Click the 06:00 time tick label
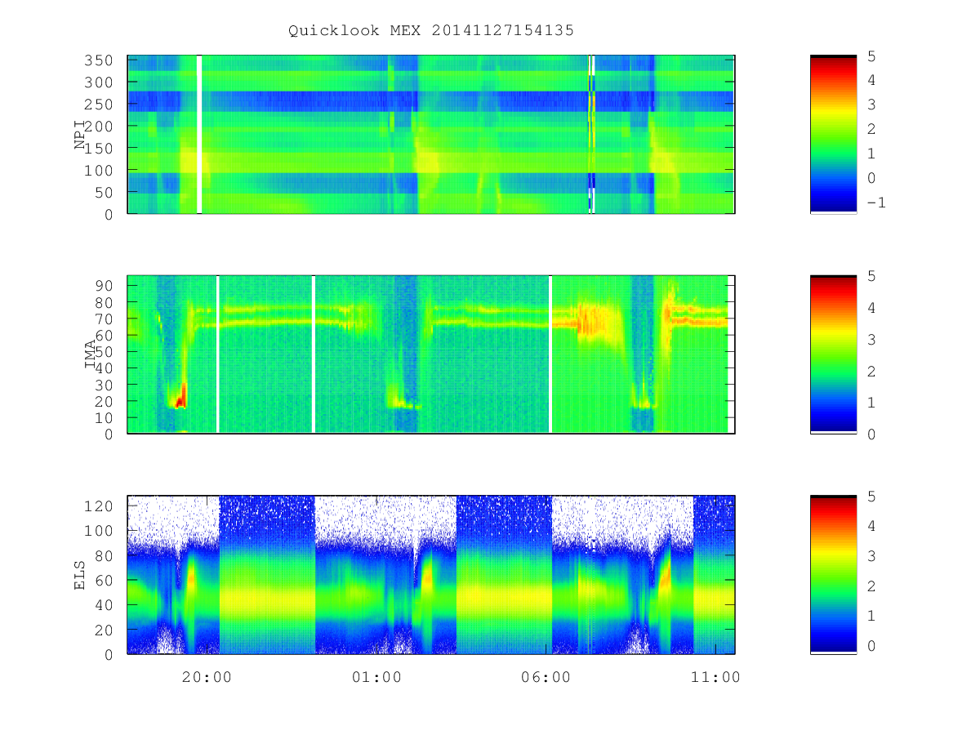 click(546, 677)
